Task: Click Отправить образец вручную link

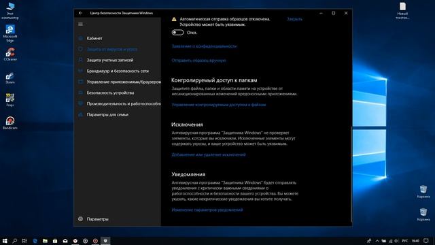Action: 198,61
